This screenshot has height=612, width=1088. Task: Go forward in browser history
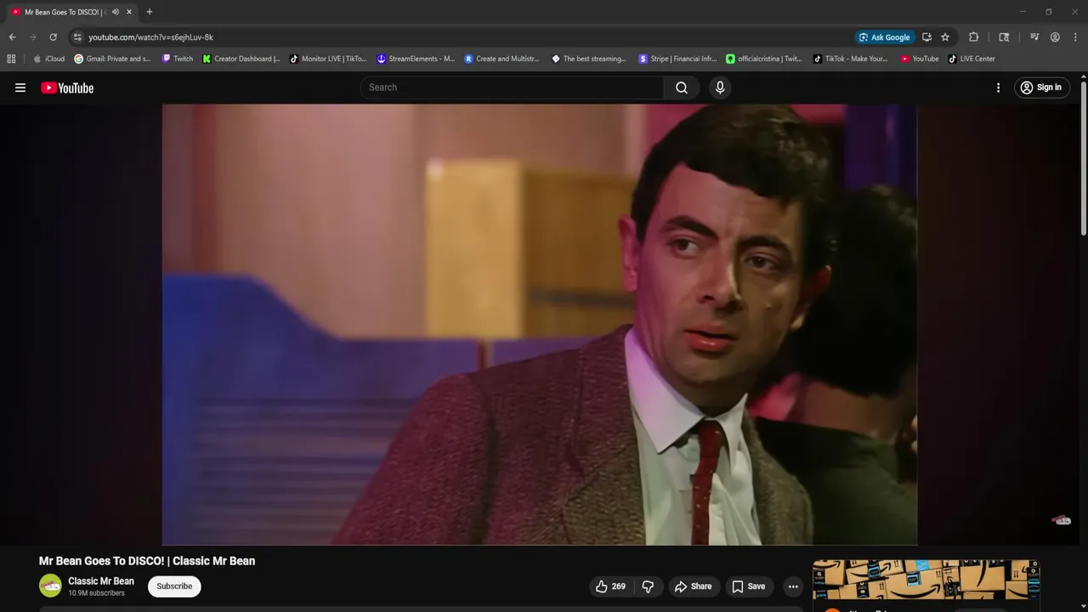coord(32,37)
